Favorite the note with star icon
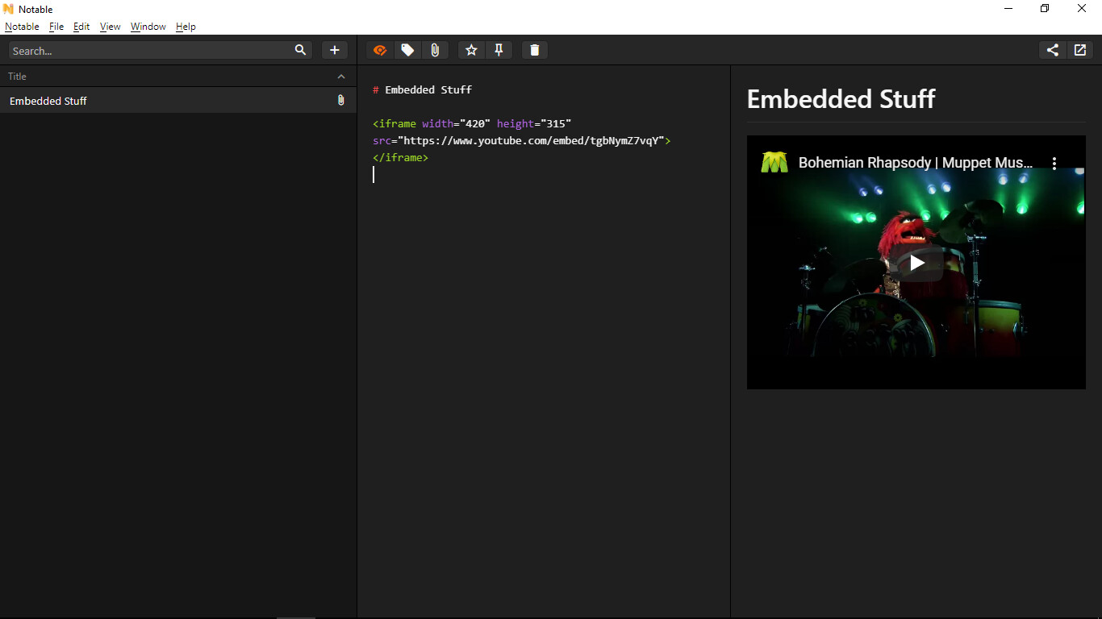 point(471,50)
